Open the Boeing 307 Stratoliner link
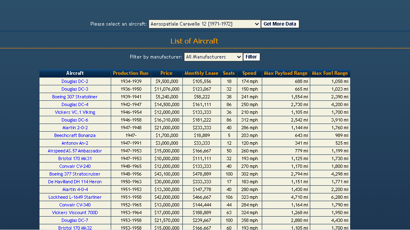Viewport: 410px width, 230px height. pos(75,97)
